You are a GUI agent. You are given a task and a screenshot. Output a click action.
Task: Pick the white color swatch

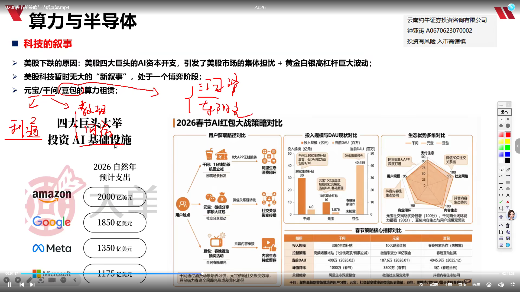tap(501, 161)
